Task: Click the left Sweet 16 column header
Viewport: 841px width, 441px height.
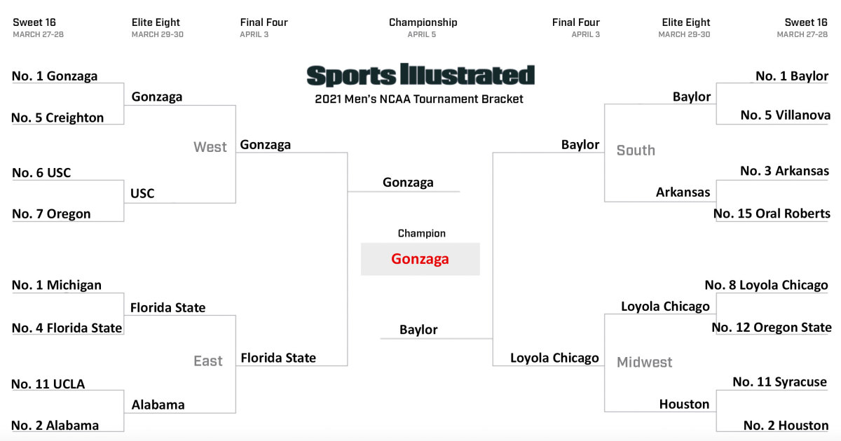Action: pyautogui.click(x=38, y=27)
